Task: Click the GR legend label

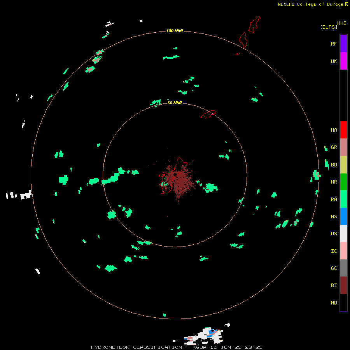Action: pos(334,147)
